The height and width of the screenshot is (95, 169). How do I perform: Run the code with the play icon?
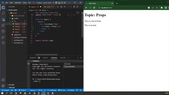click(58, 7)
